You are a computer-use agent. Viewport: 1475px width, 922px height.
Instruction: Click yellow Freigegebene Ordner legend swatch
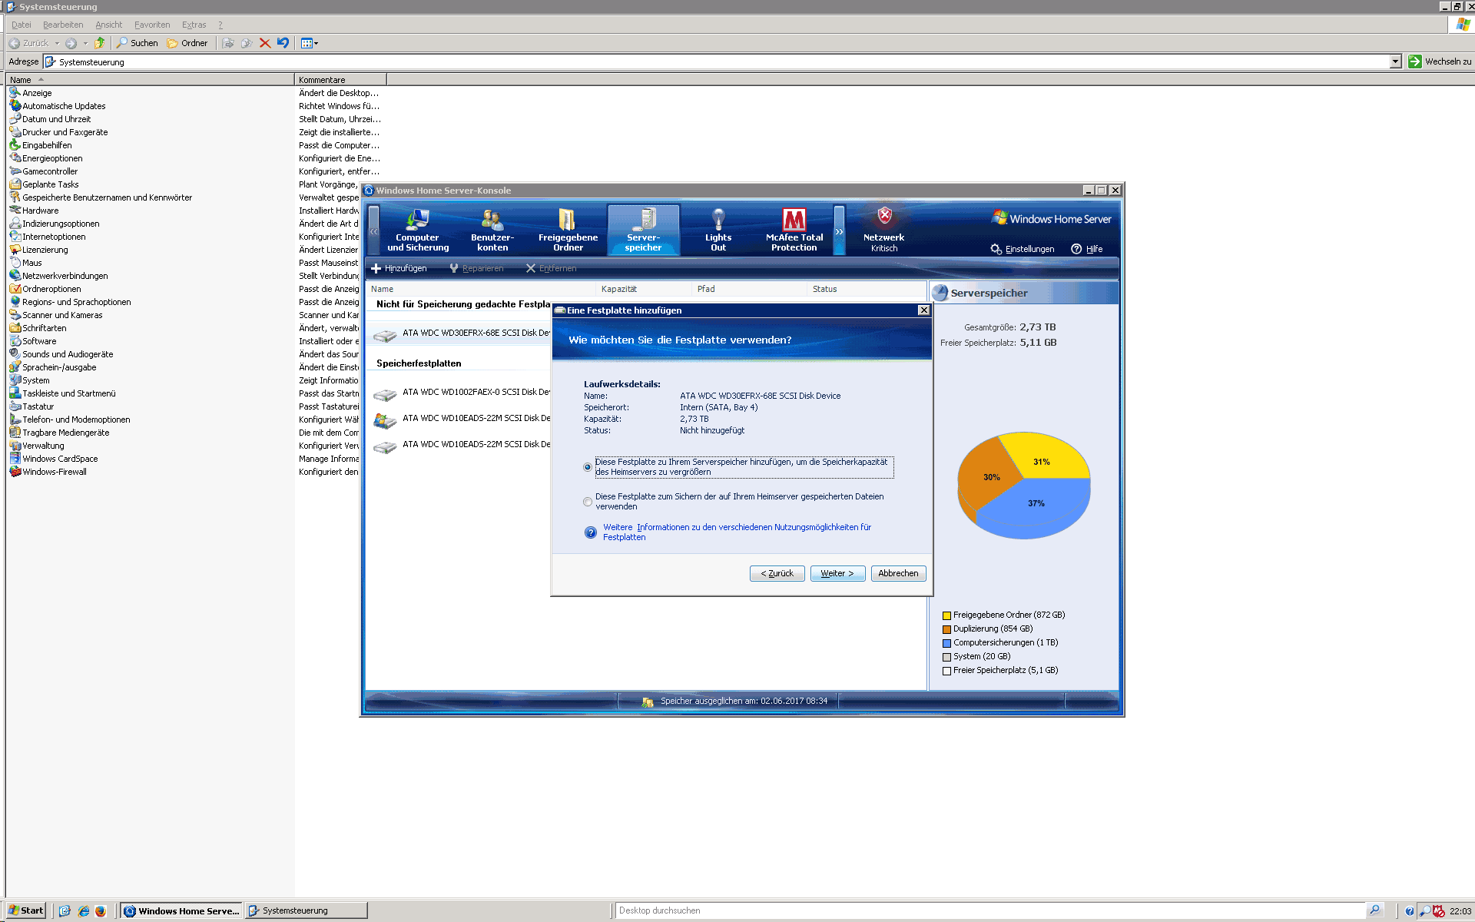[946, 615]
